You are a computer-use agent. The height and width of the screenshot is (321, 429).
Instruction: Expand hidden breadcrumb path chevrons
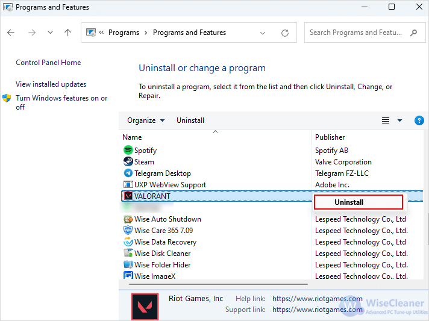point(101,33)
